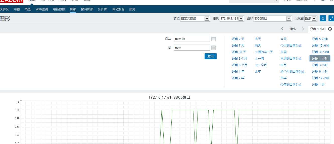The image size is (334, 144).
Task: Add graph to favorites star icon
Action: [323, 19]
